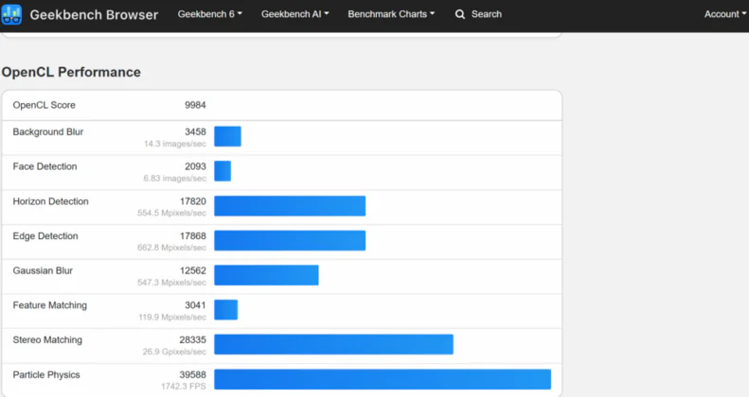This screenshot has width=749, height=397.
Task: Click the Face Detection row label
Action: 45,166
